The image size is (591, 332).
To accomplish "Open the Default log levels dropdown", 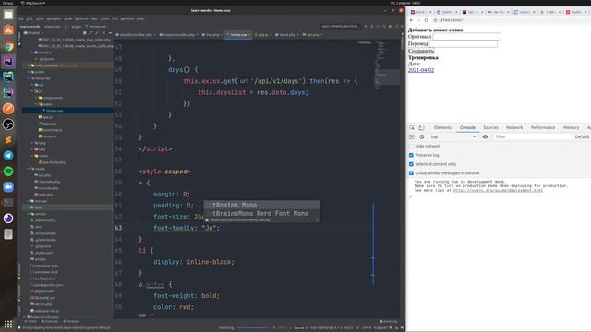I will (583, 137).
